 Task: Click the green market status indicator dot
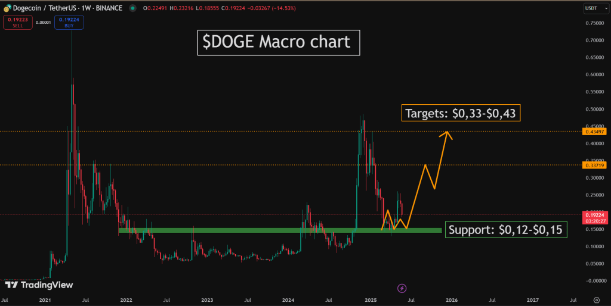tap(133, 8)
